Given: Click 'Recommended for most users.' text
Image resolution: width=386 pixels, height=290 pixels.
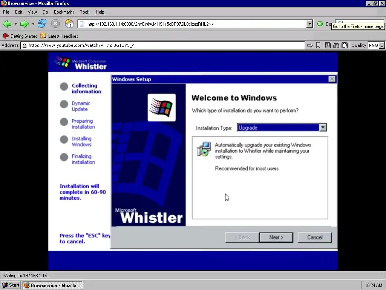Looking at the screenshot, I should pyautogui.click(x=247, y=169).
